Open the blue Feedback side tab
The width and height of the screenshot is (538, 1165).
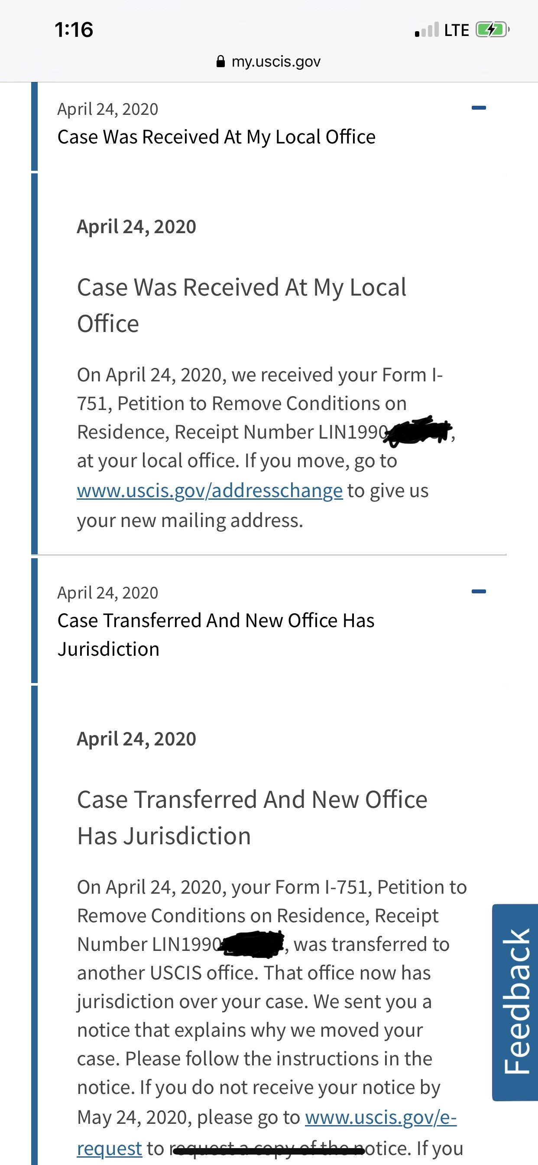pyautogui.click(x=515, y=1002)
